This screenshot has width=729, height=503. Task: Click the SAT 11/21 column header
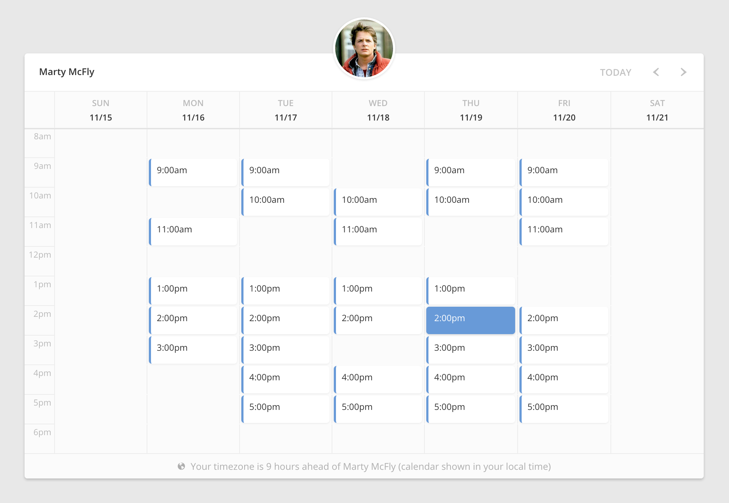point(657,110)
